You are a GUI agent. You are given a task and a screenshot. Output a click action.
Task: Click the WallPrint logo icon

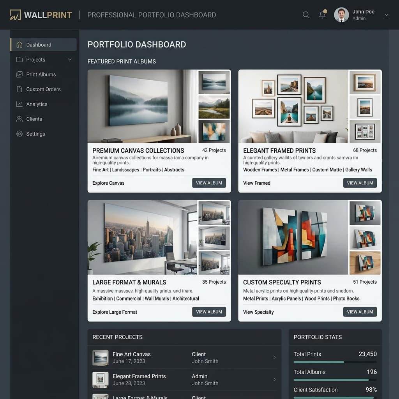coord(15,15)
